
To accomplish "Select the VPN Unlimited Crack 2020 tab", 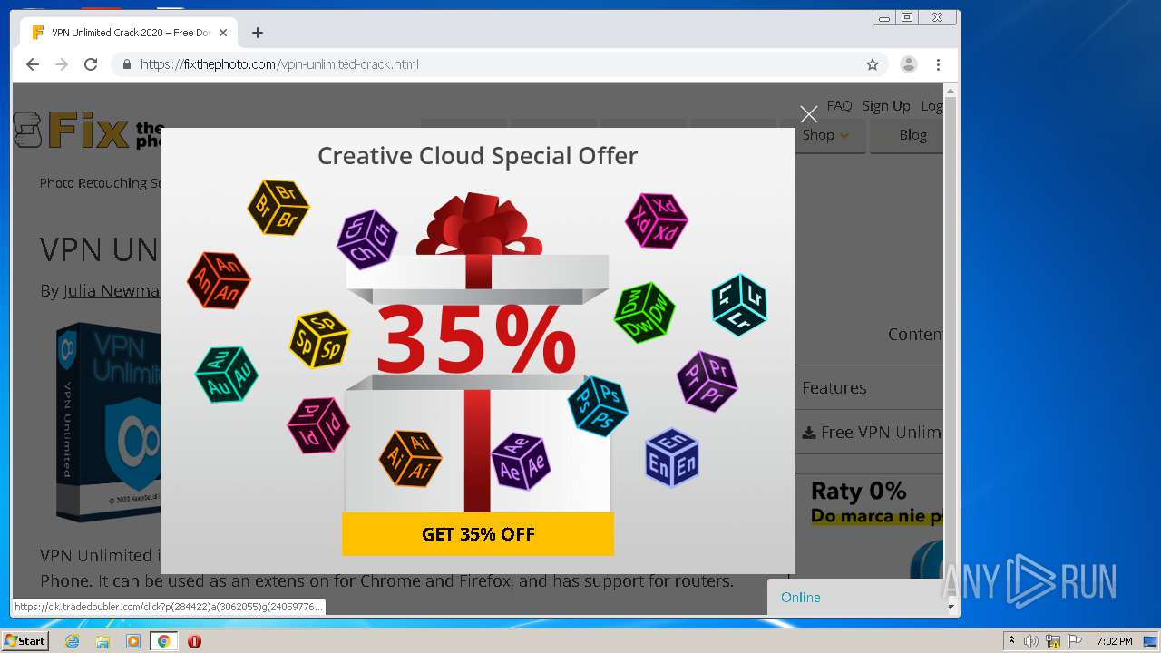I will pyautogui.click(x=129, y=33).
